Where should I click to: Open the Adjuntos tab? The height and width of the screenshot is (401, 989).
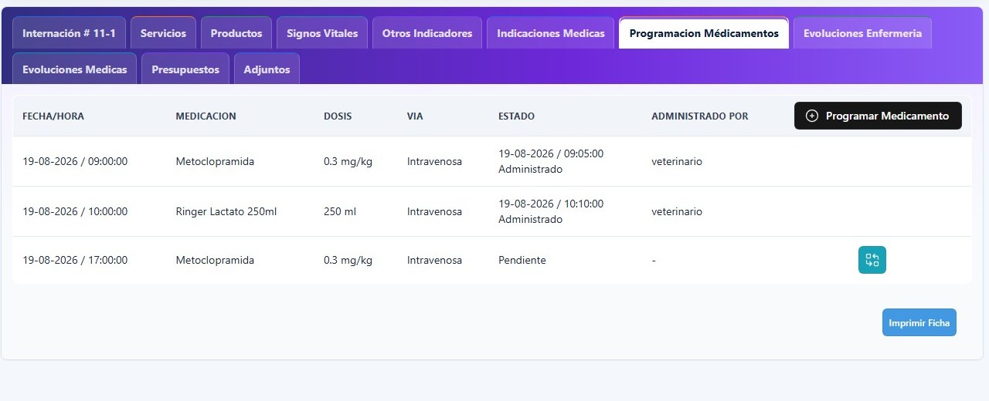[x=267, y=69]
